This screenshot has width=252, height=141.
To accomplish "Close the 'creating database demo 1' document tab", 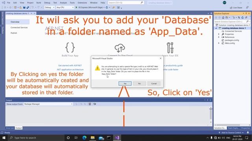I will 34,13.
